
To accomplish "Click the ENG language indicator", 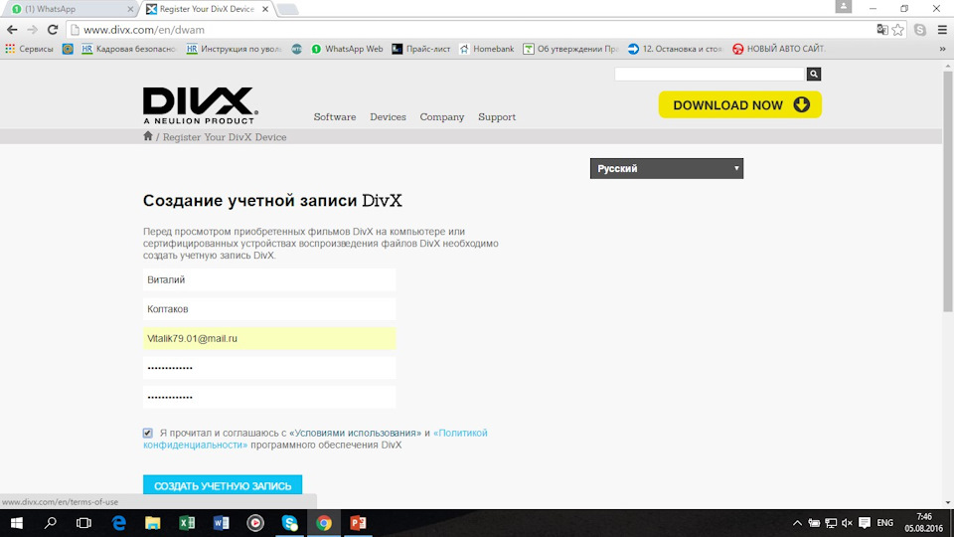I will 884,523.
